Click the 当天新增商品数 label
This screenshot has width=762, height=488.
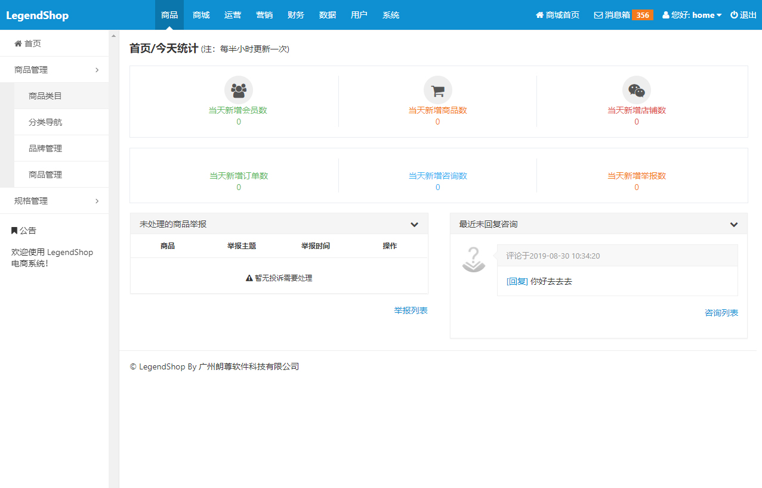(437, 110)
